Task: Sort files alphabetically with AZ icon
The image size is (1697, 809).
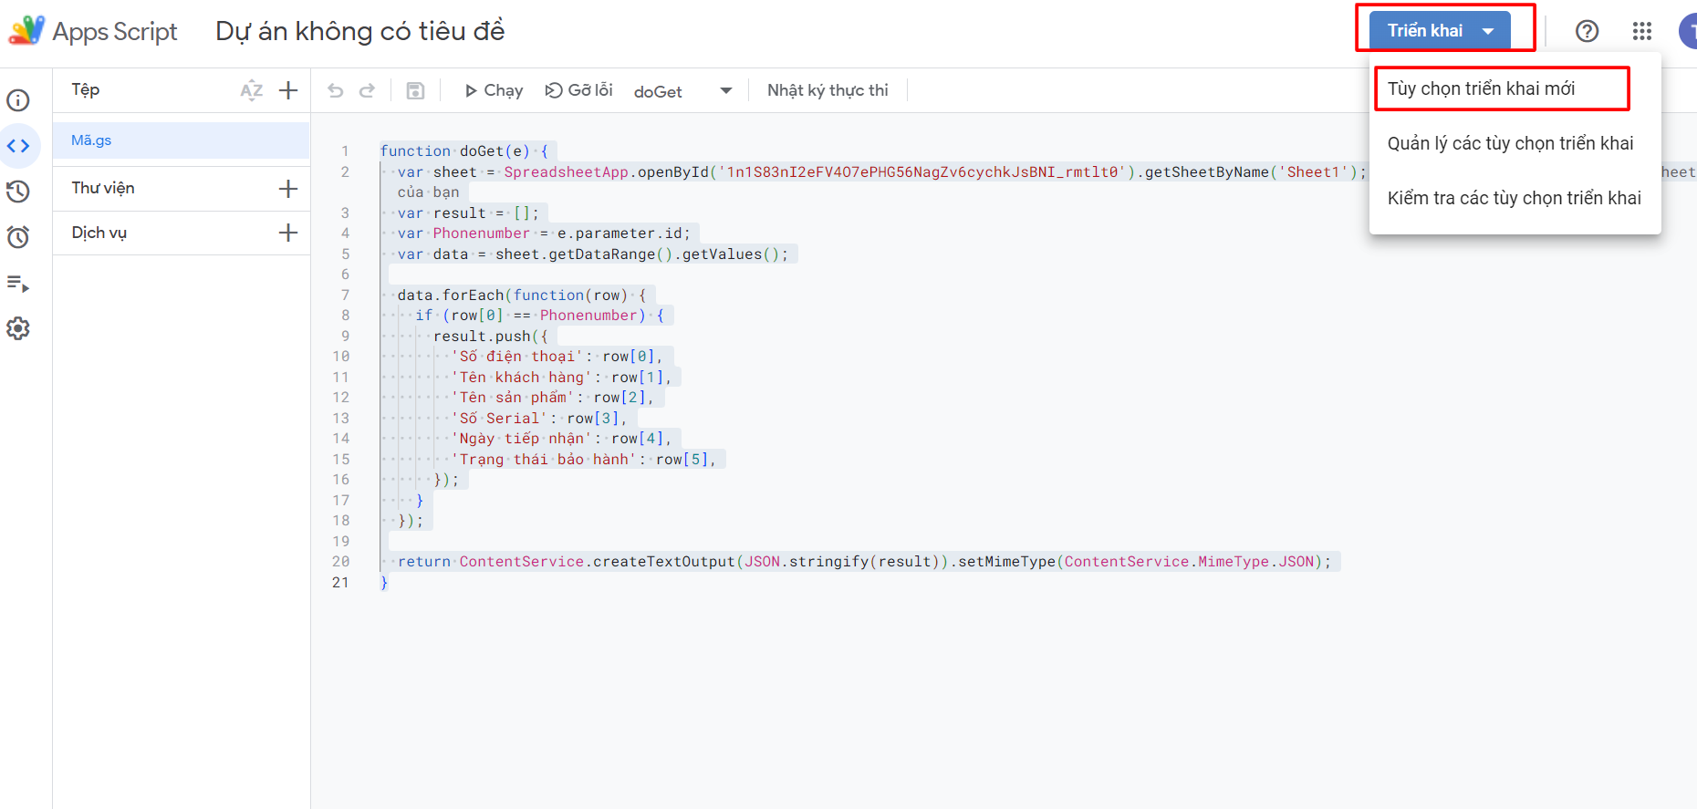Action: pos(252,90)
